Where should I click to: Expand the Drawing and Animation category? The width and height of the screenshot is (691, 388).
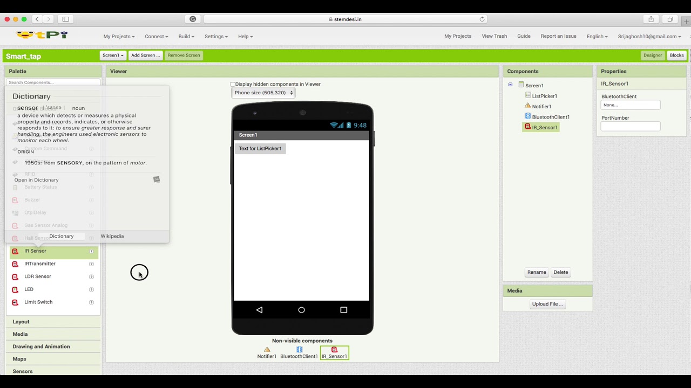53,347
